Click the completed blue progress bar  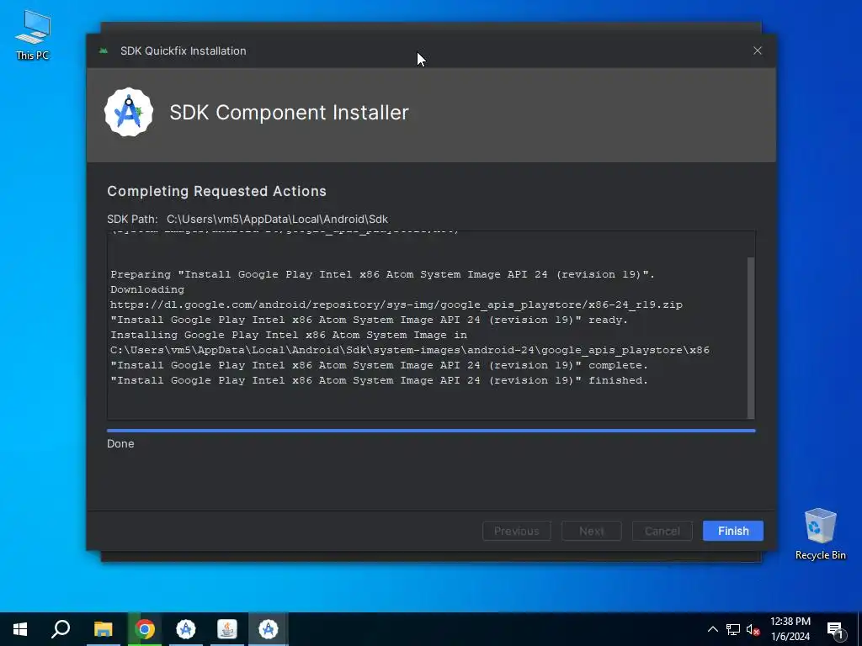pyautogui.click(x=431, y=431)
